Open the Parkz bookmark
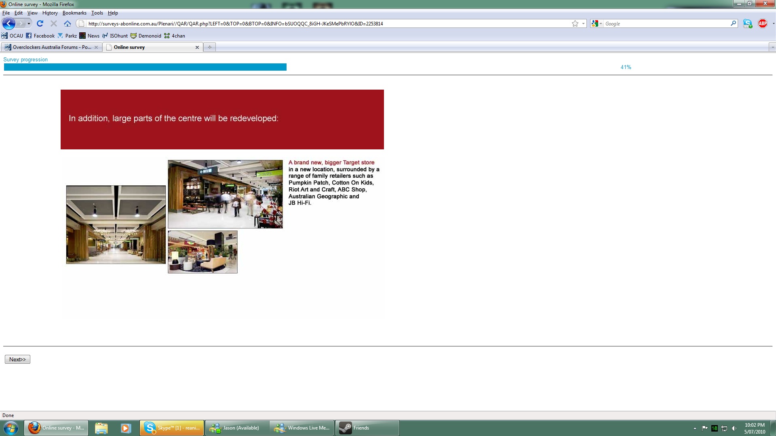The image size is (776, 436). coord(67,36)
